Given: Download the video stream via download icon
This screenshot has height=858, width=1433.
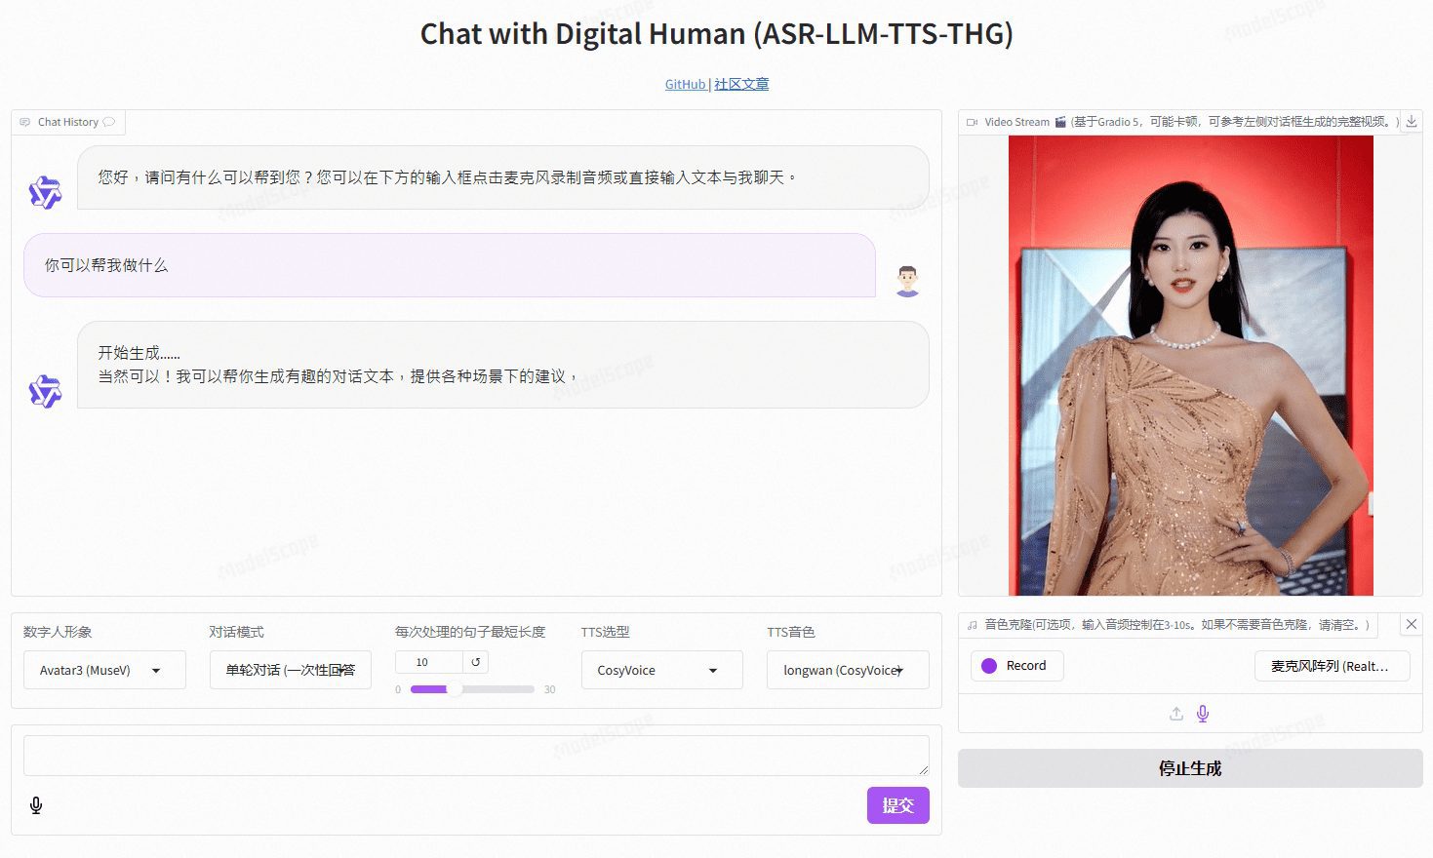Looking at the screenshot, I should pyautogui.click(x=1411, y=122).
